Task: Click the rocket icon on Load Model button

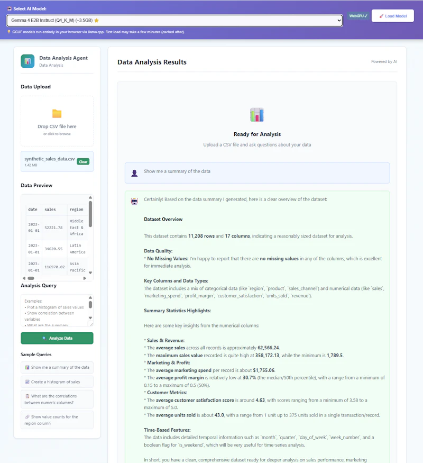Action: (381, 16)
